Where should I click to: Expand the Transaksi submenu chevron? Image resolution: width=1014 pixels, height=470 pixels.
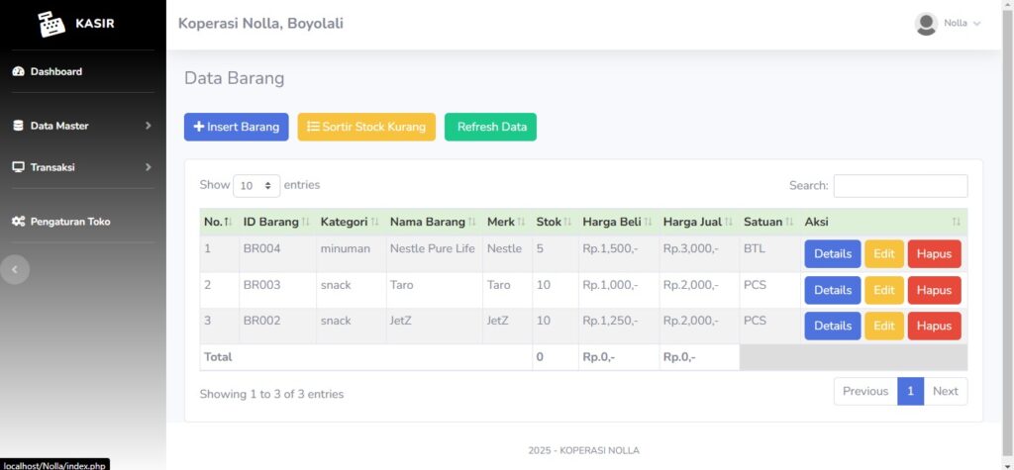[x=149, y=167]
